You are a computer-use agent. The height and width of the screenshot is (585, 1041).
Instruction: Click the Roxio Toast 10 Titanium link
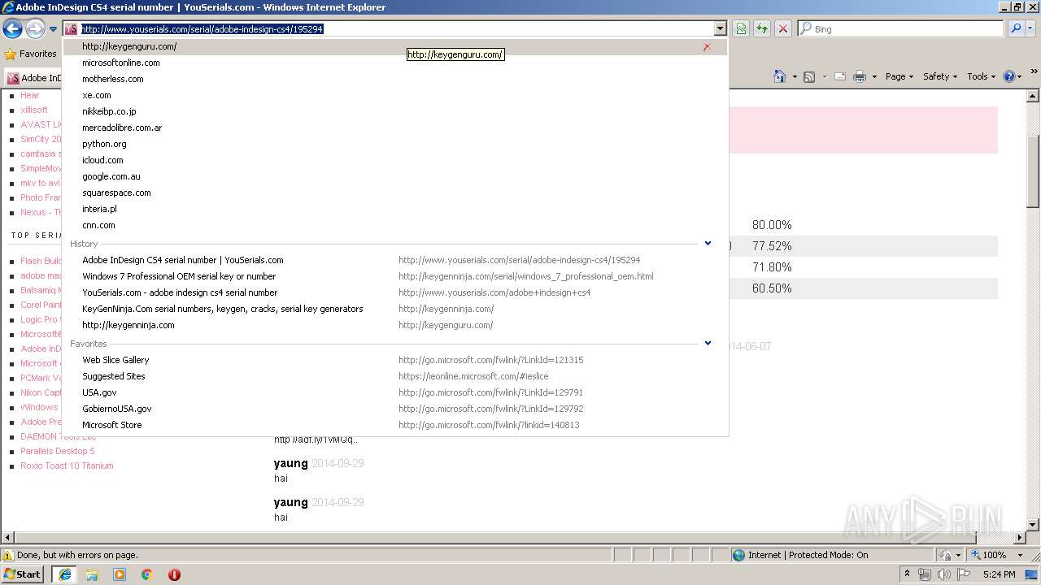pos(67,466)
